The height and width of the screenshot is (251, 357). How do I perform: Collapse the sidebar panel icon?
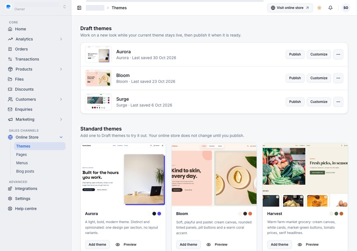coord(79,8)
